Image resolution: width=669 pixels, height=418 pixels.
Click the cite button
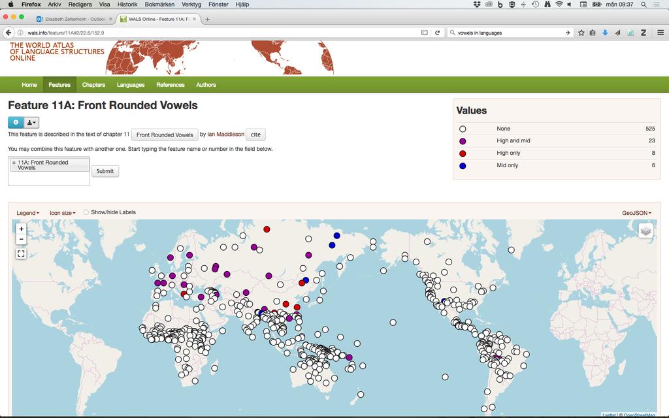click(255, 135)
